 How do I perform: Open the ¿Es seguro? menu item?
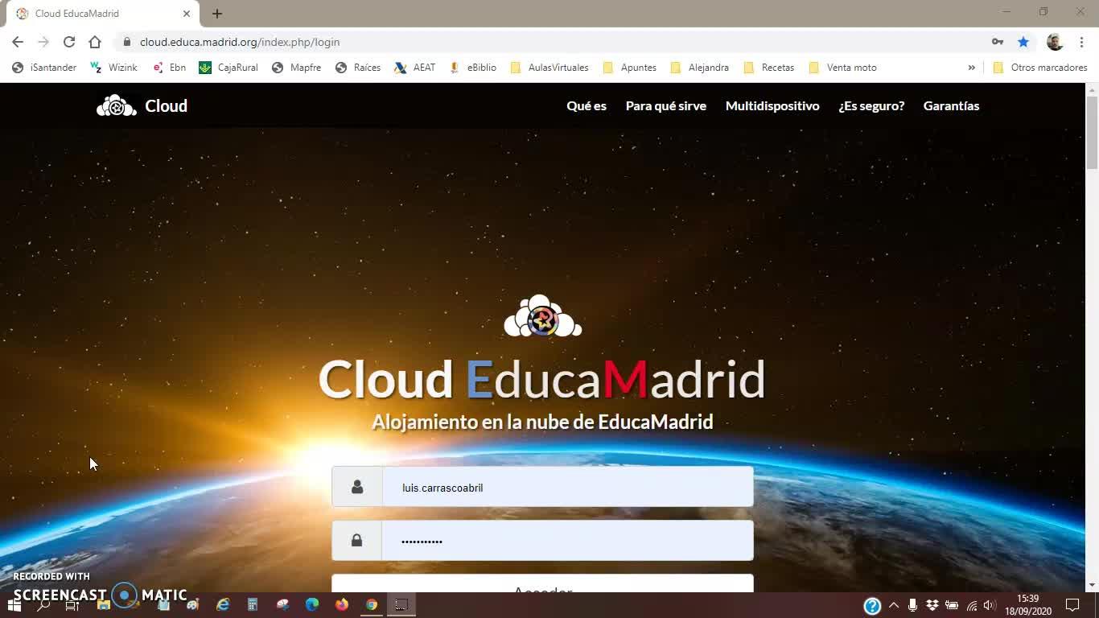pos(871,105)
